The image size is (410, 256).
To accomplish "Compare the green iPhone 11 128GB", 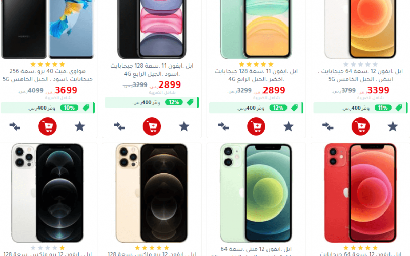I will (x=223, y=126).
